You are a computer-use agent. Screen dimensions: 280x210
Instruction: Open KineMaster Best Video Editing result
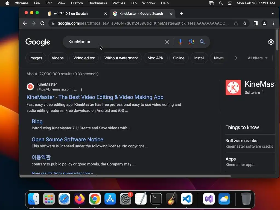95,97
